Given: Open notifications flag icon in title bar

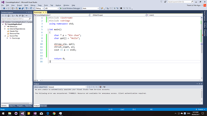Looking at the screenshot, I should [x=161, y=2].
